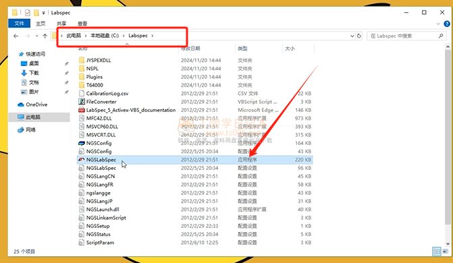Click the refresh button beside address bar

tap(358, 36)
